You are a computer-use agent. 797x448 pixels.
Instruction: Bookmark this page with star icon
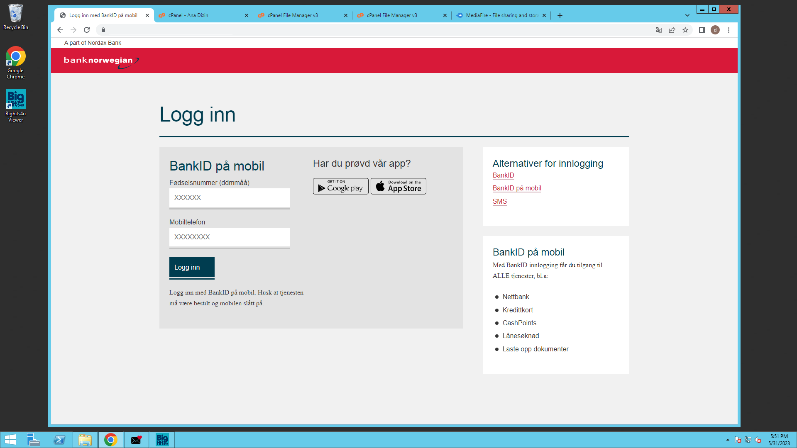685,30
